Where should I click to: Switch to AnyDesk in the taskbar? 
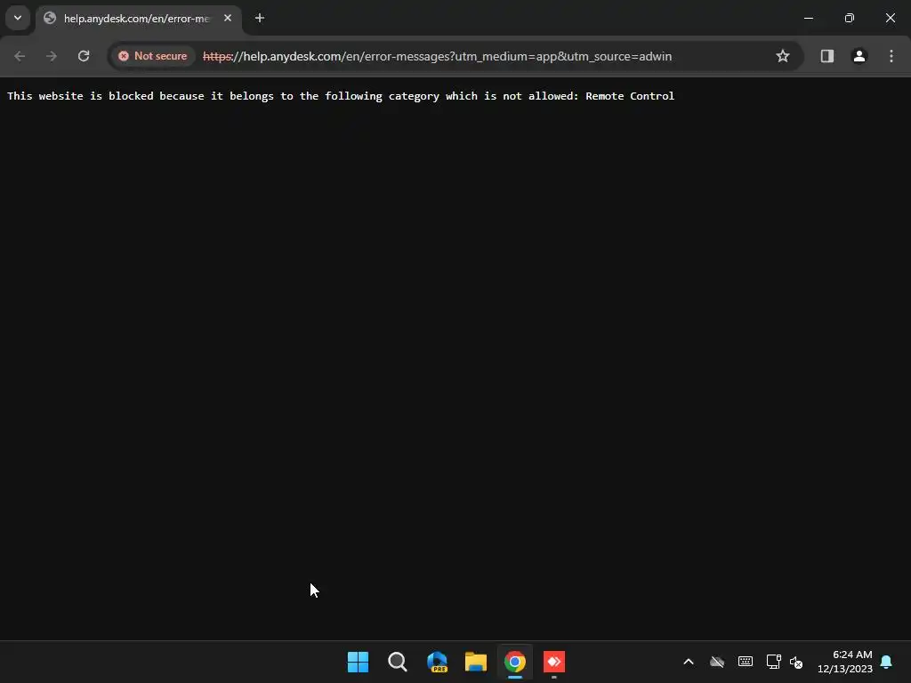[554, 662]
